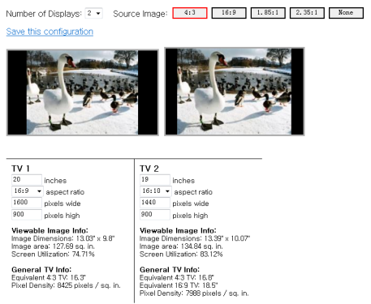Click the Save this configuration link
371x304 pixels.
pyautogui.click(x=50, y=32)
